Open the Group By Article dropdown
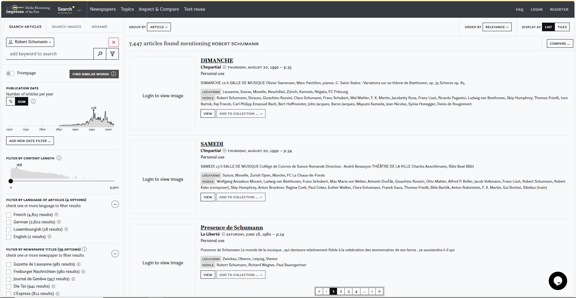The image size is (576, 298). point(159,27)
